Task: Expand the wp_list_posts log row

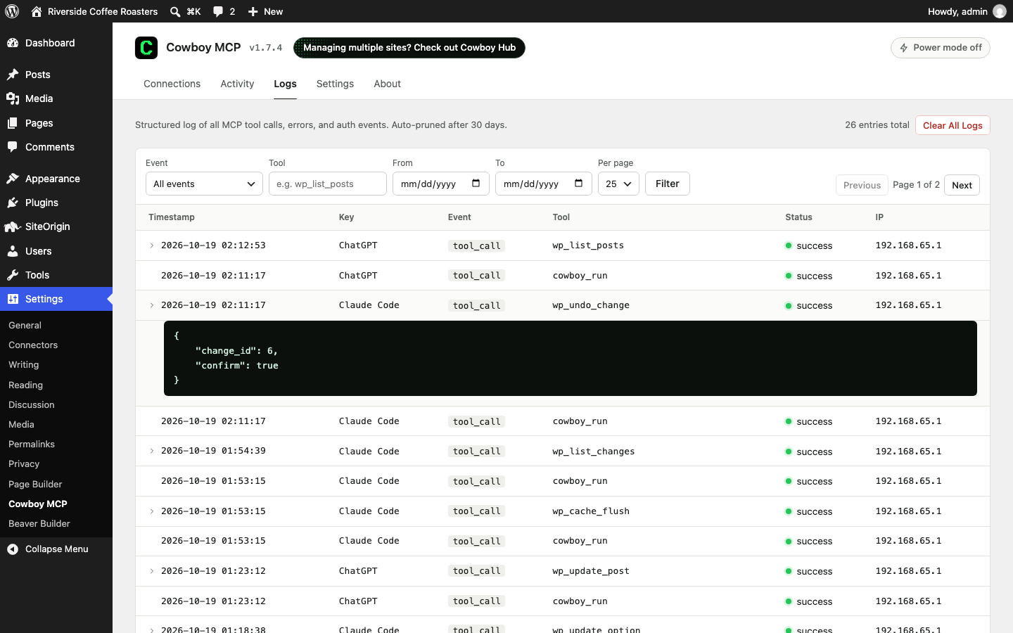Action: click(152, 245)
